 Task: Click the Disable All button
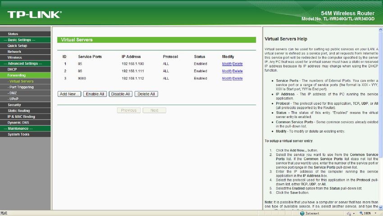click(x=120, y=94)
